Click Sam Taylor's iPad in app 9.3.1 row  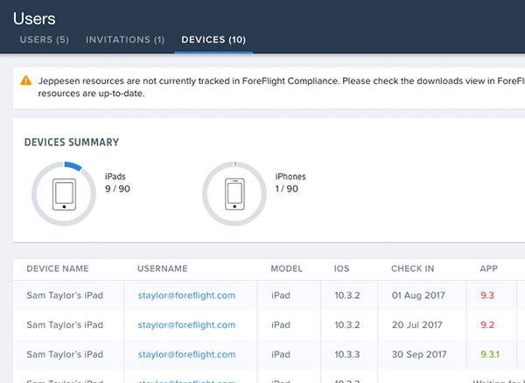click(x=65, y=354)
